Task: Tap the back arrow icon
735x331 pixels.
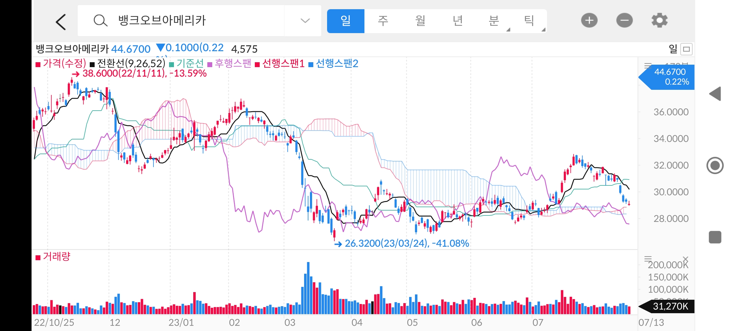Action: [61, 22]
